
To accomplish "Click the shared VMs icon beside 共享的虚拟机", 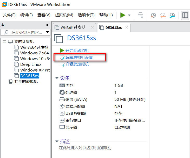I will (11, 81).
